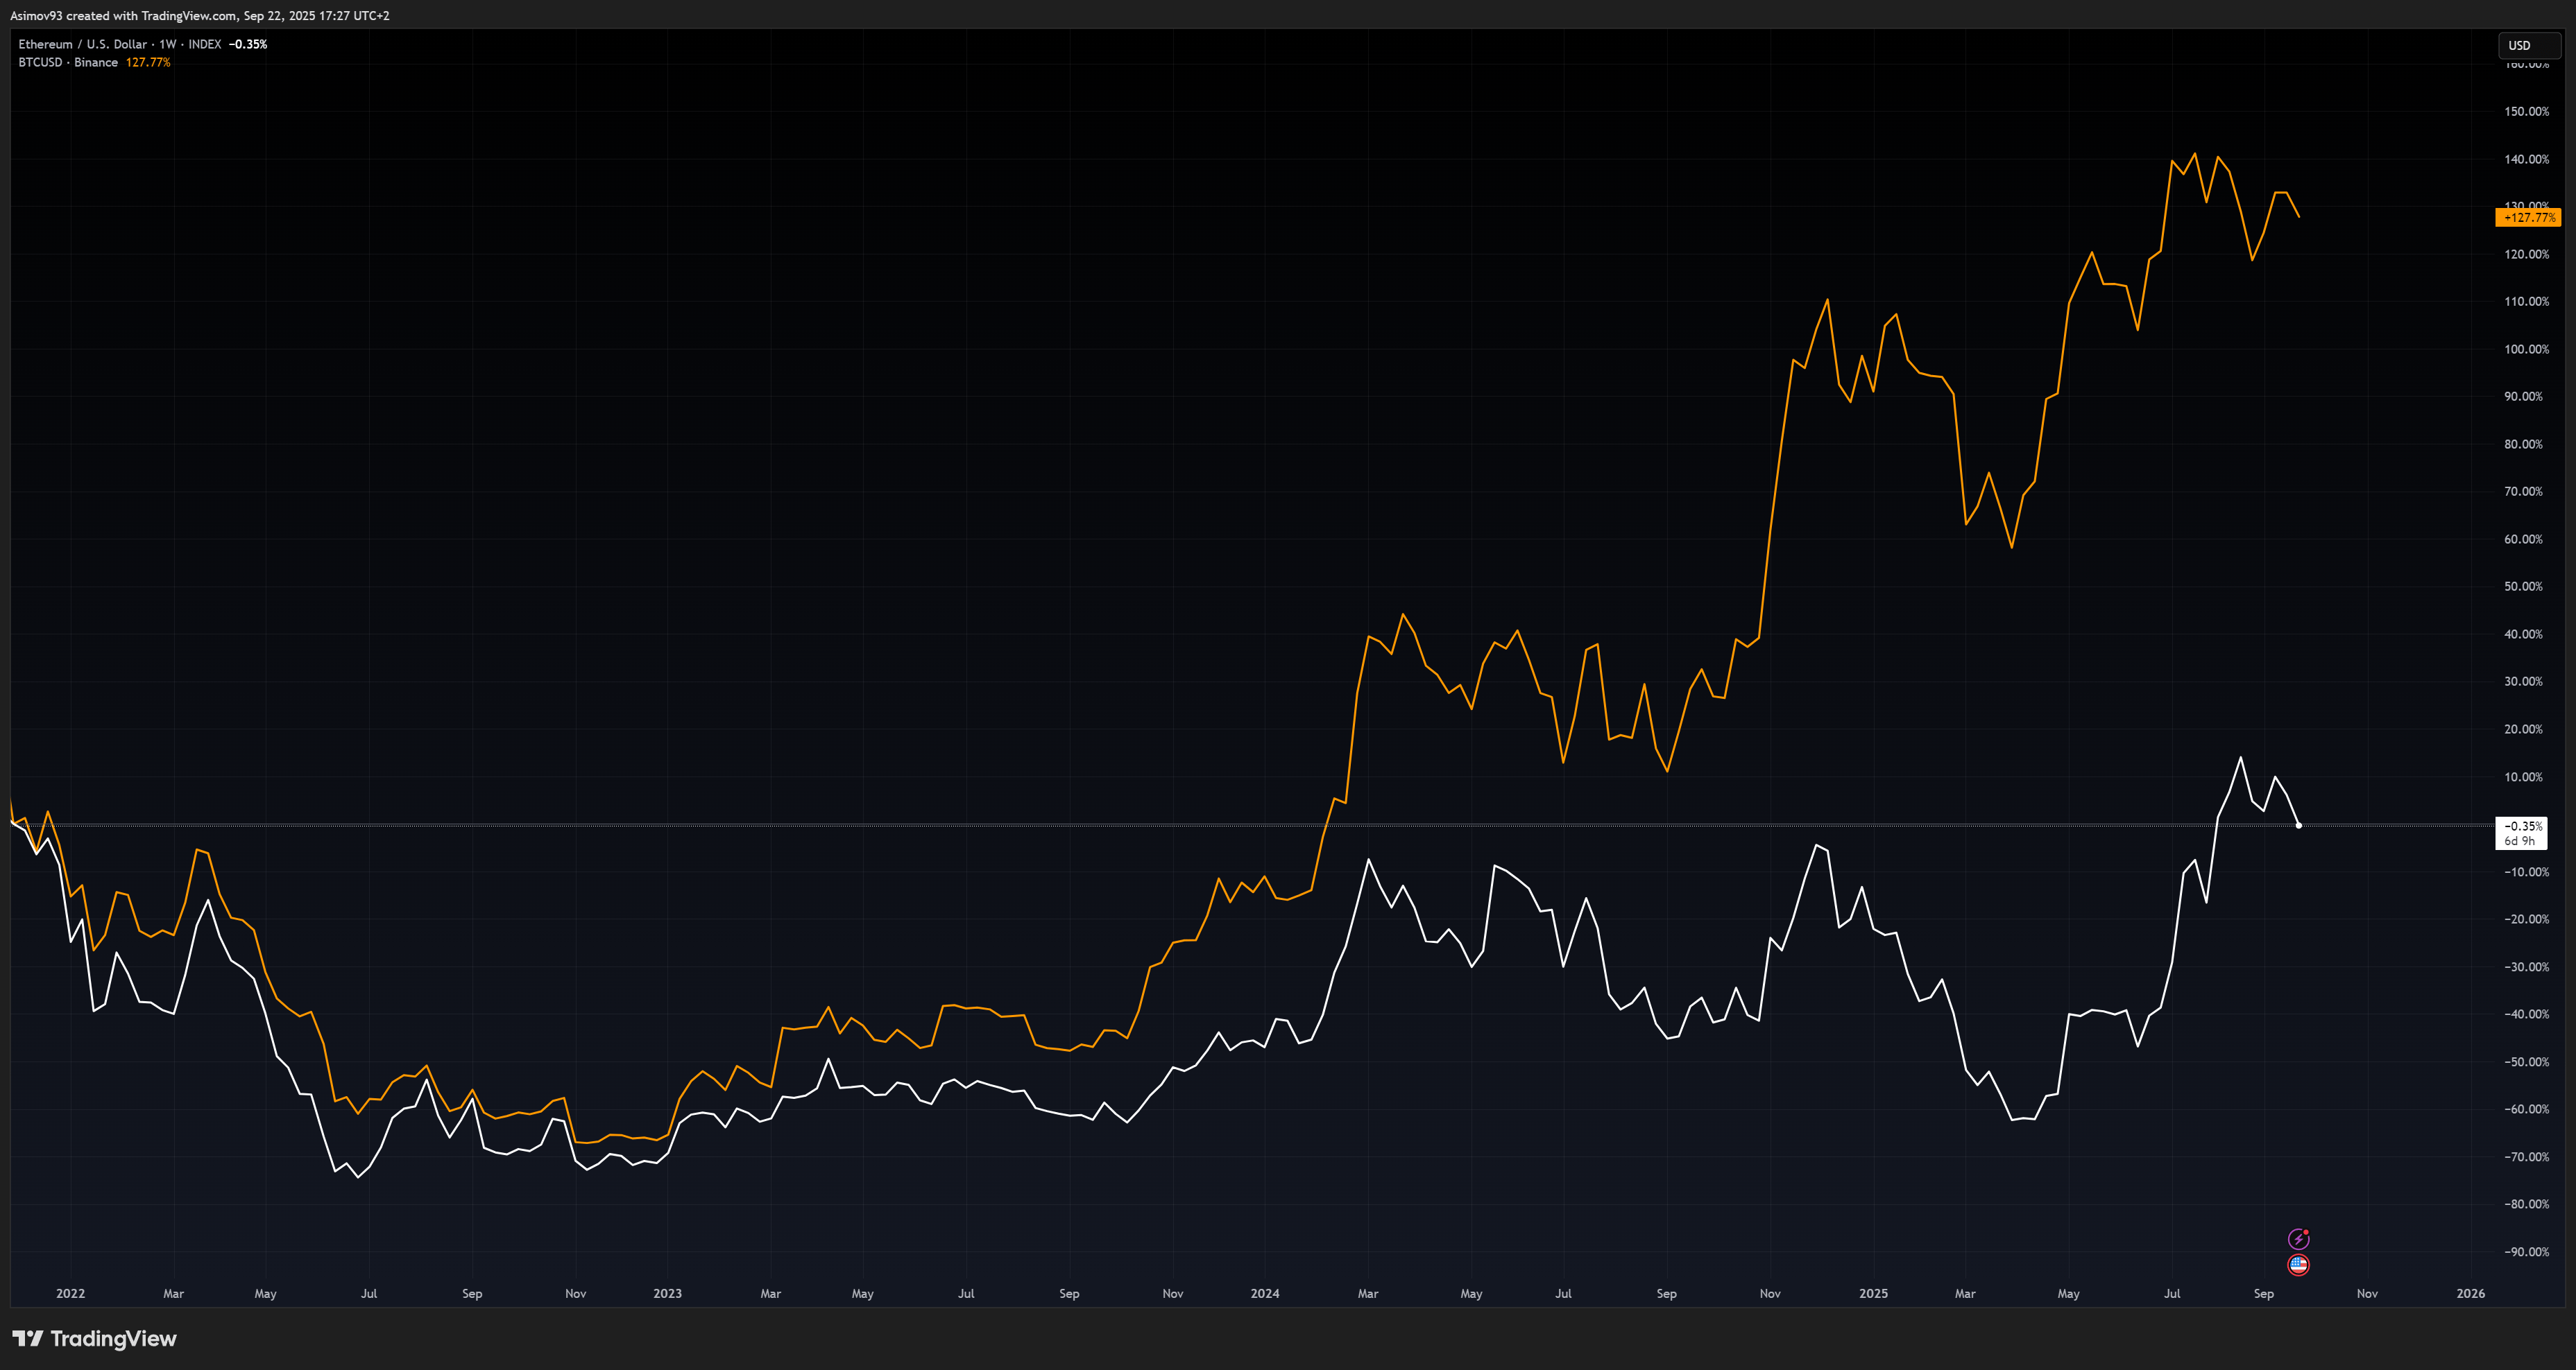Click the 80.00% price scale label

(x=2523, y=444)
